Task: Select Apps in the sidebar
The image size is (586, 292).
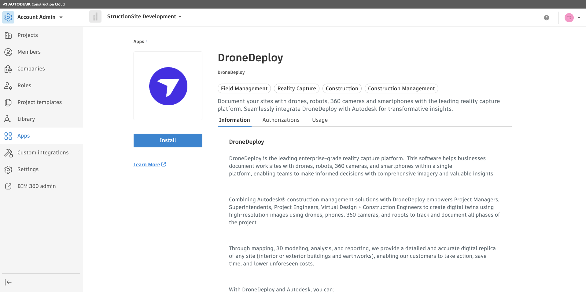Action: click(42, 136)
